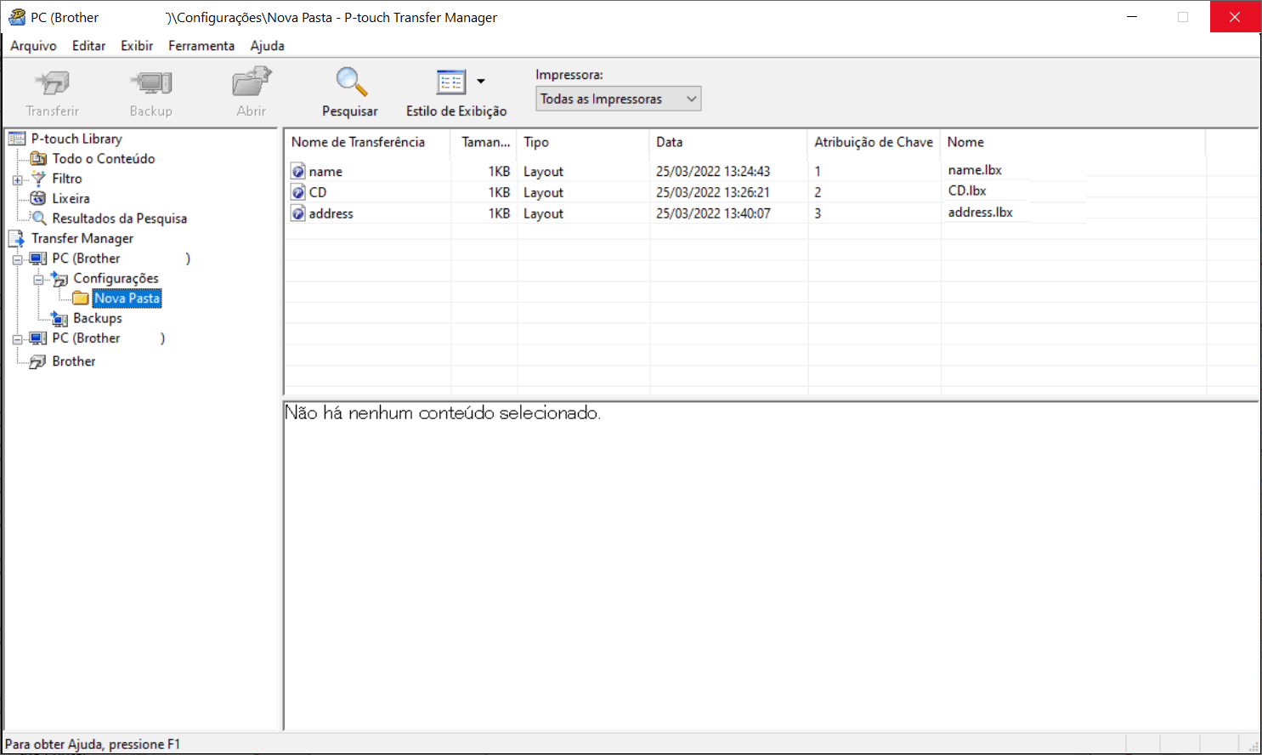
Task: Expand the Filtro tree node
Action: 17,179
